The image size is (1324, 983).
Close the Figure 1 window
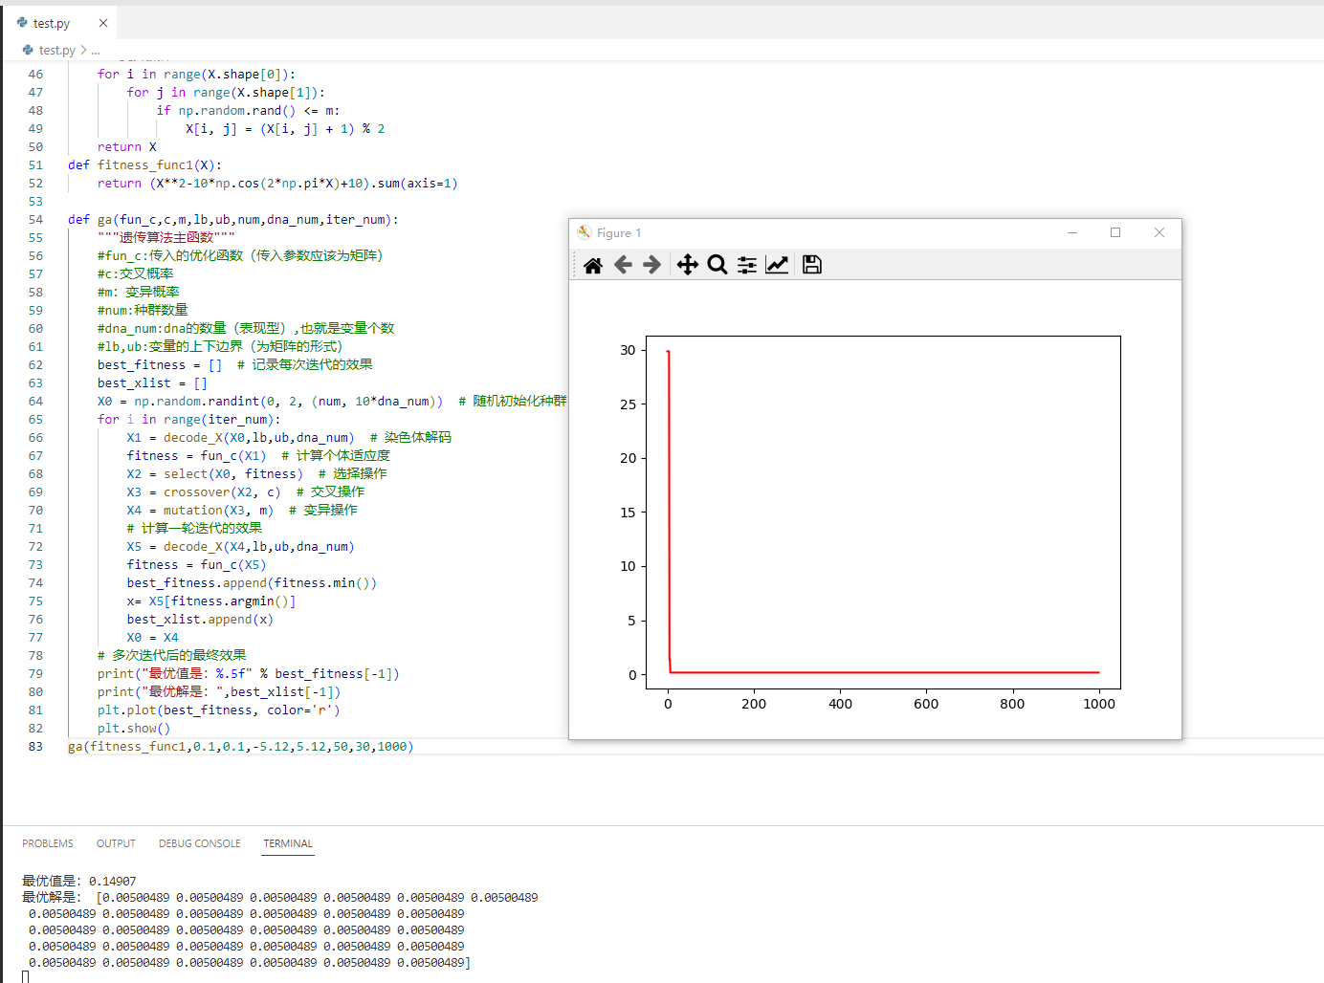pos(1159,232)
